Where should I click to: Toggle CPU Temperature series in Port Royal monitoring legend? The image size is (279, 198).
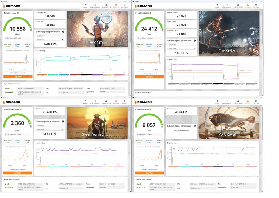click(x=184, y=167)
